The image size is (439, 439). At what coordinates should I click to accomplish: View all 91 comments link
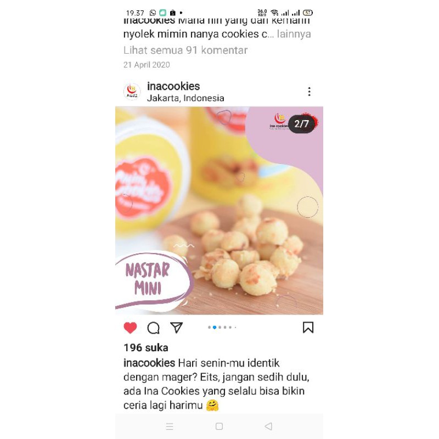(x=185, y=50)
